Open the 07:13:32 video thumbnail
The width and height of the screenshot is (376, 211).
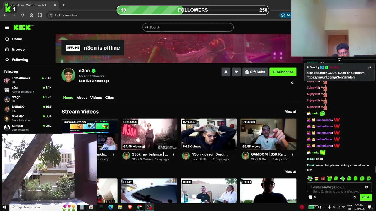[209, 134]
